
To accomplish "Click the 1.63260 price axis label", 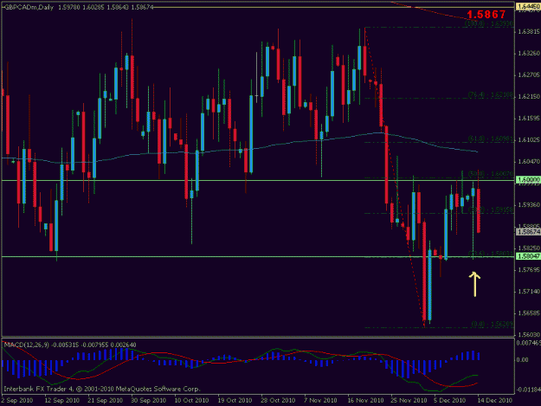I will coord(529,54).
